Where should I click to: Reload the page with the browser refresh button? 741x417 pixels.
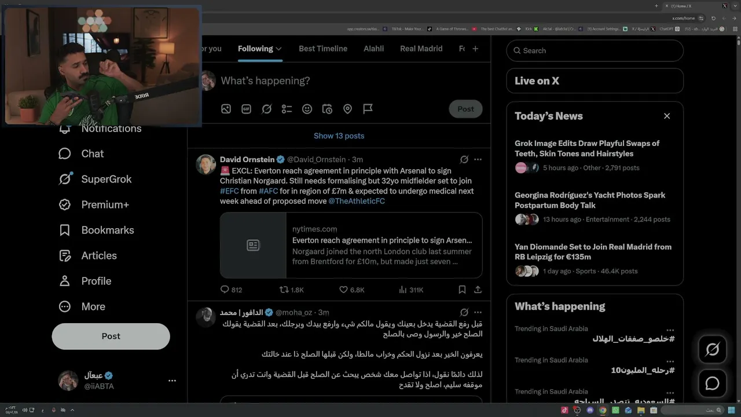click(x=714, y=18)
